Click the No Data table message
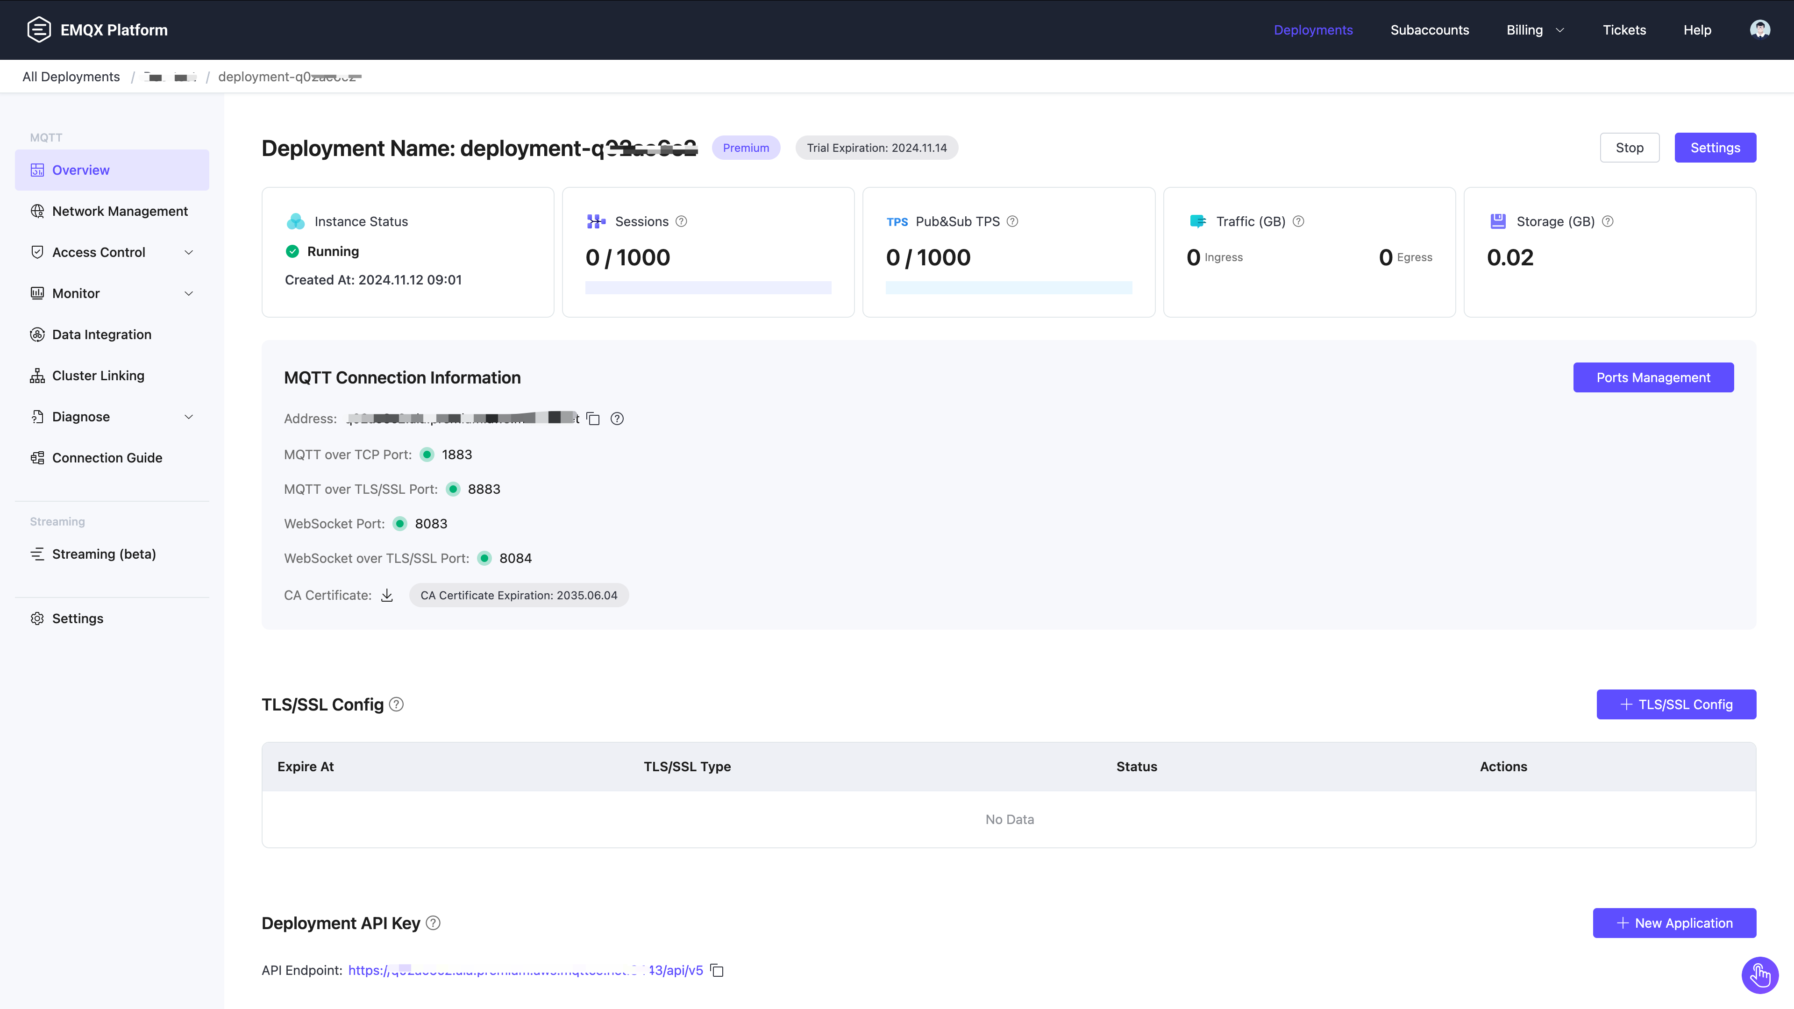 coord(1010,820)
